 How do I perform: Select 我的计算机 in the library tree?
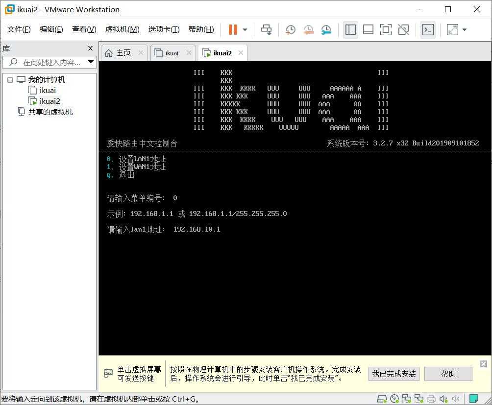47,80
